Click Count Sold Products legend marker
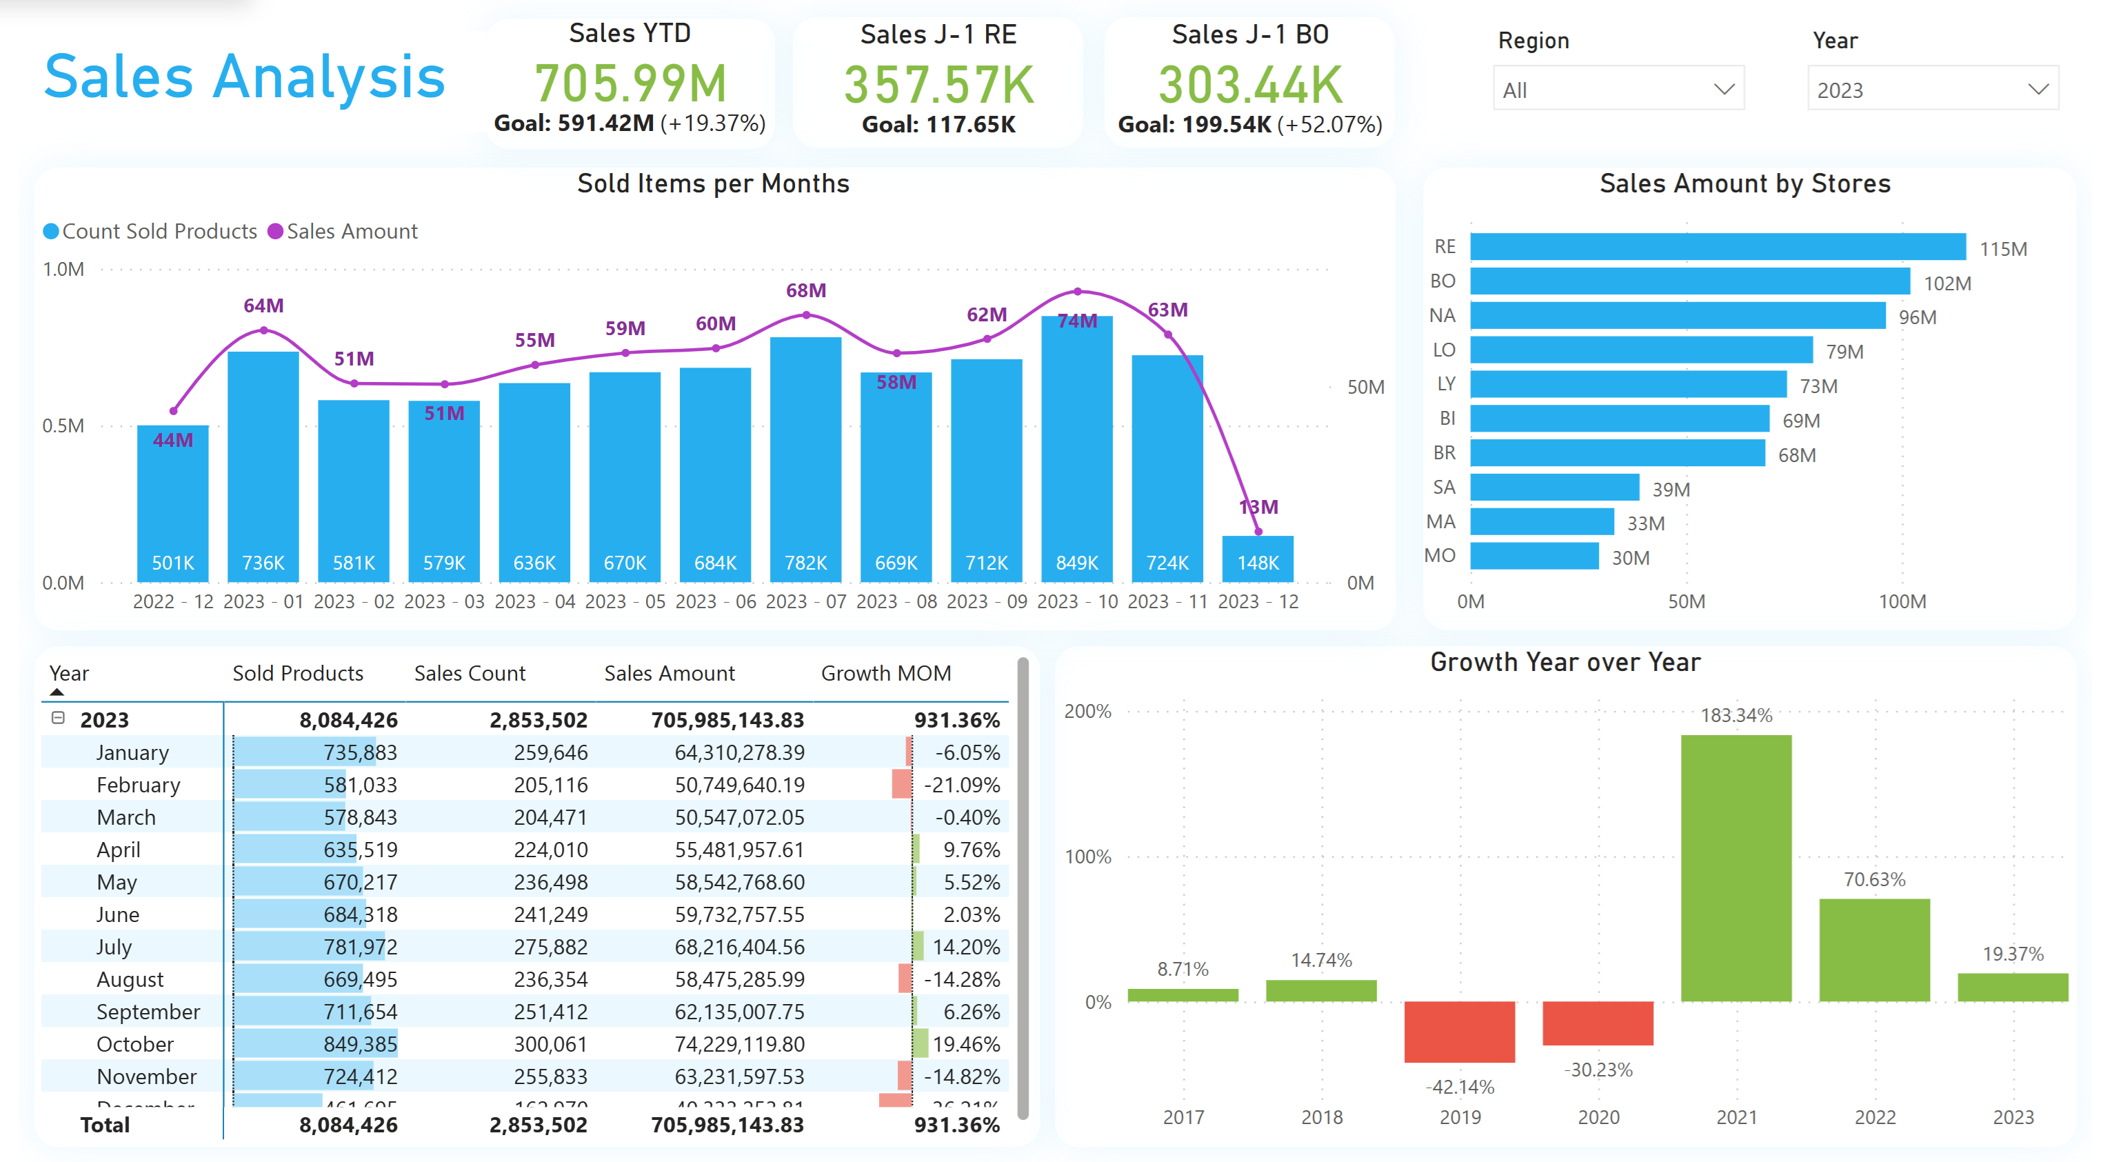The image size is (2123, 1162). tap(51, 232)
